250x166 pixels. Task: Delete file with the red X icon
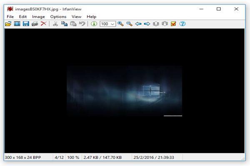click(43, 24)
